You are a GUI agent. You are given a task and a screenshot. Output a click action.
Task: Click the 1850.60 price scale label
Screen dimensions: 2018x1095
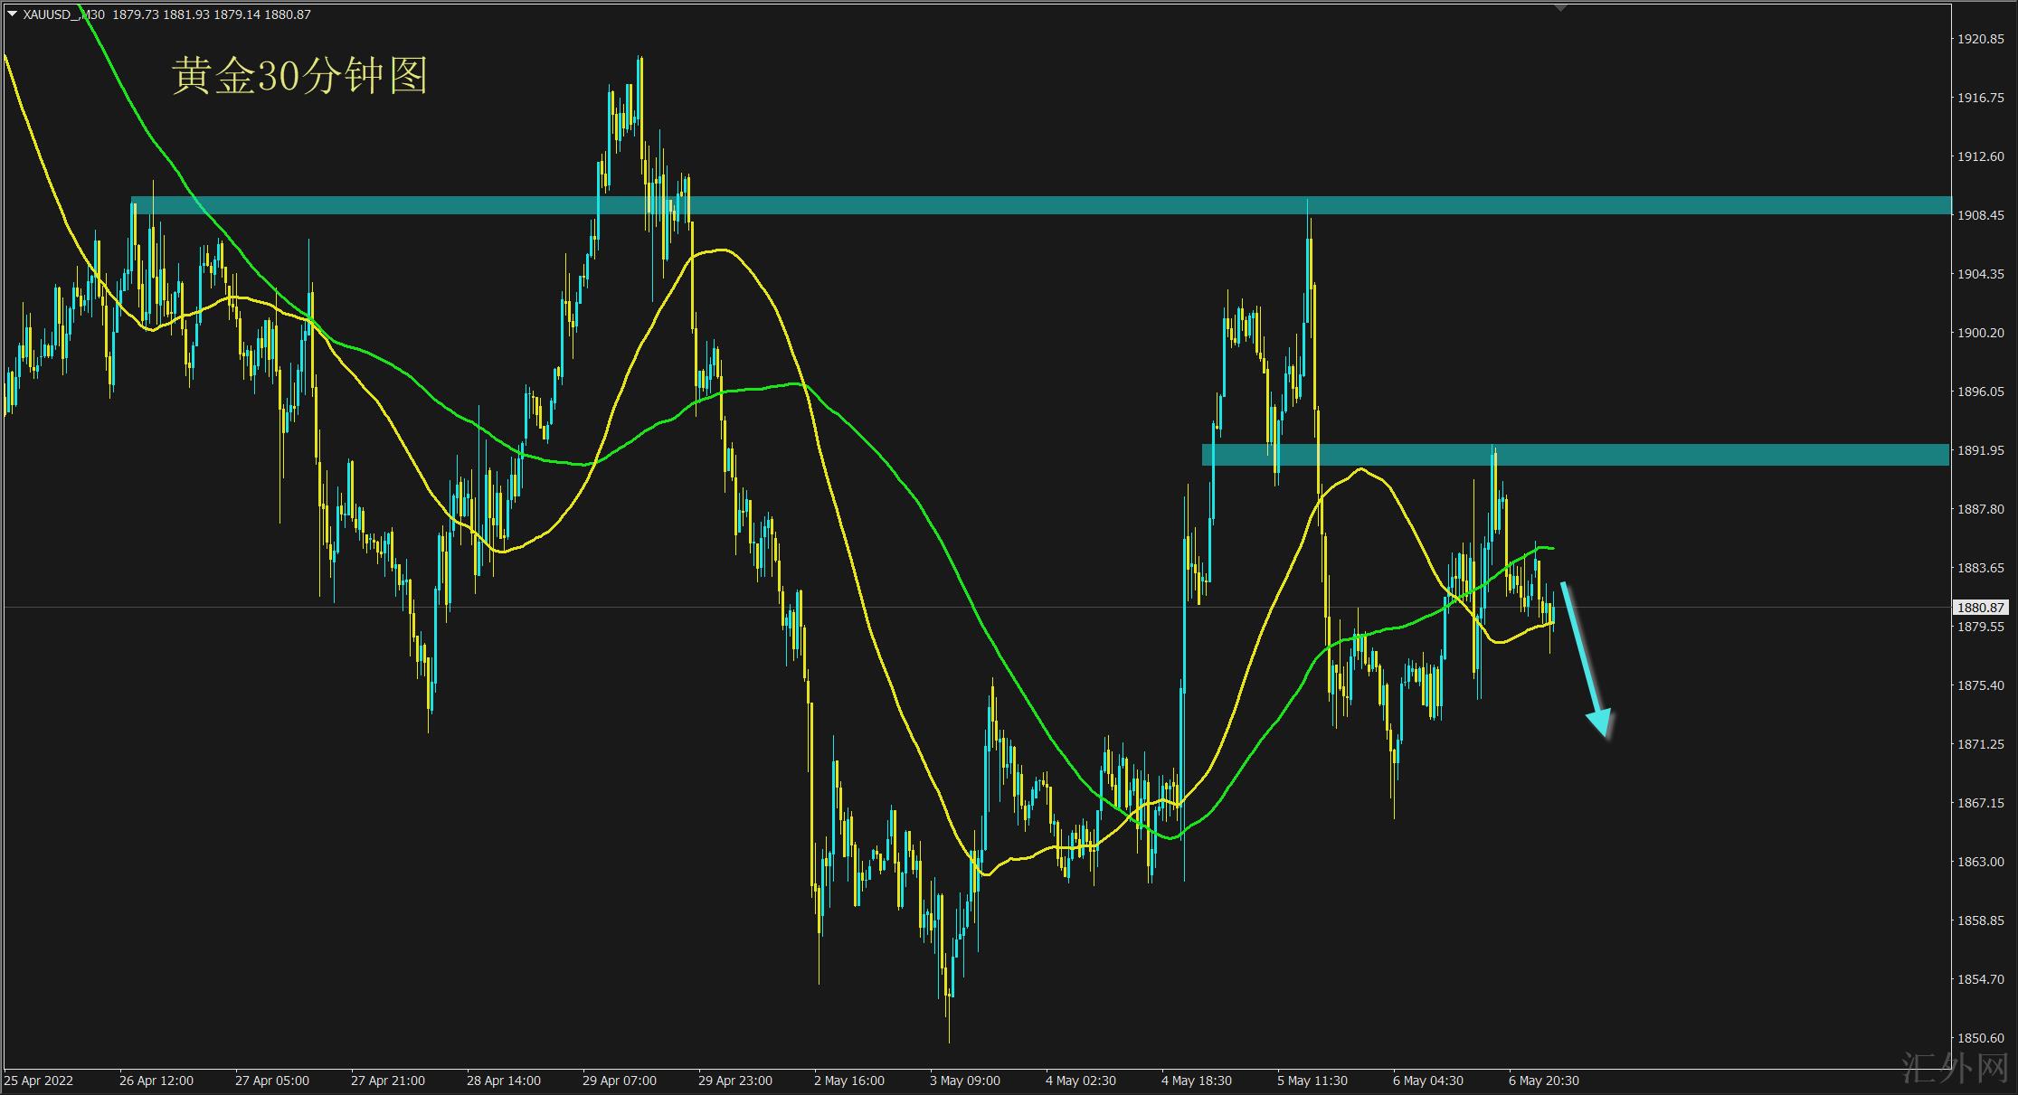[1980, 1038]
